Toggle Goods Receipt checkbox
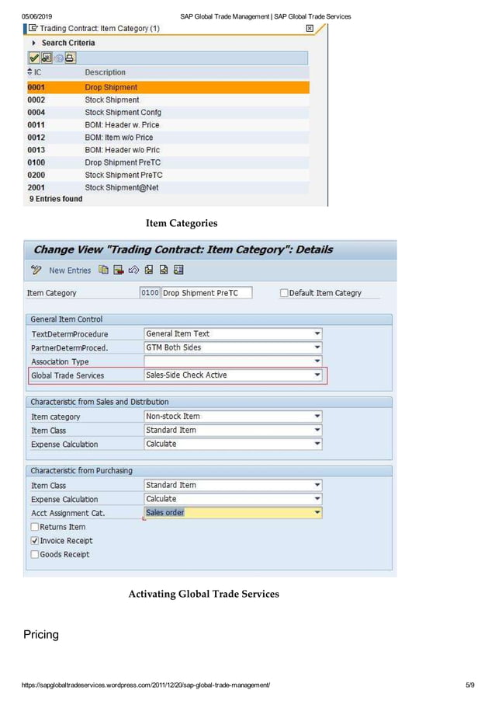Screen dimensions: 495x701 35,554
